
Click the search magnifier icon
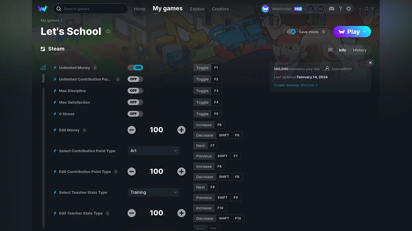point(59,9)
